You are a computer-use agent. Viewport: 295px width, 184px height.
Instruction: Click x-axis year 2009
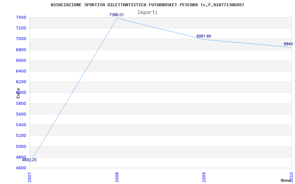tap(204, 177)
